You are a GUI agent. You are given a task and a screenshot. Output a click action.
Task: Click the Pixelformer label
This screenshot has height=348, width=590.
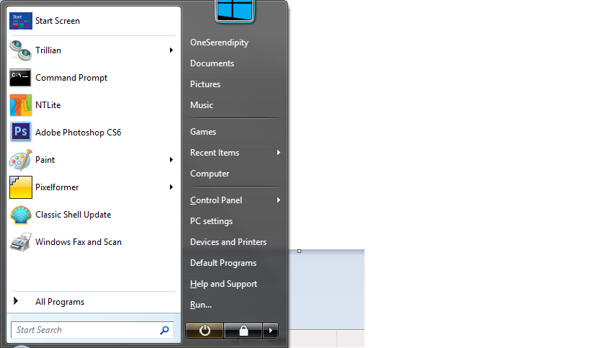pyautogui.click(x=57, y=187)
